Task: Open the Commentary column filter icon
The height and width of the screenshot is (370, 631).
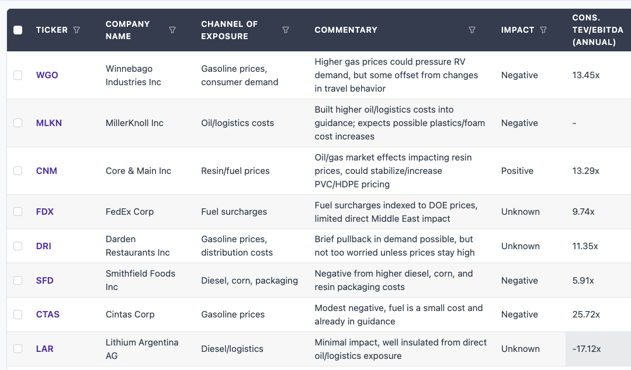Action: [x=472, y=30]
